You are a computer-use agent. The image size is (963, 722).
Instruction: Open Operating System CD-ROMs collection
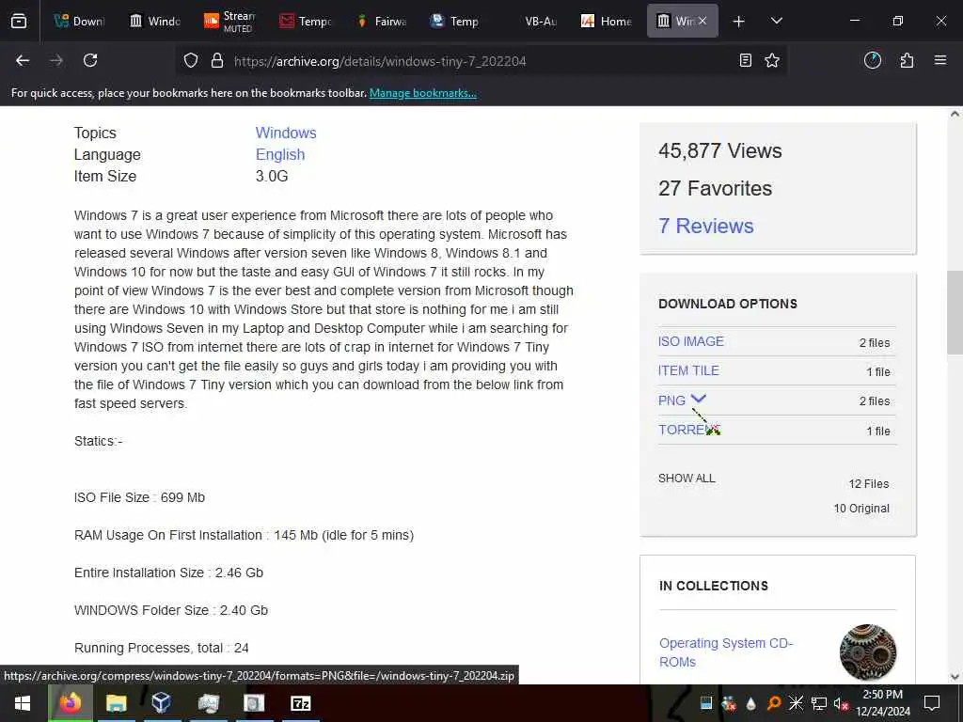point(726,652)
